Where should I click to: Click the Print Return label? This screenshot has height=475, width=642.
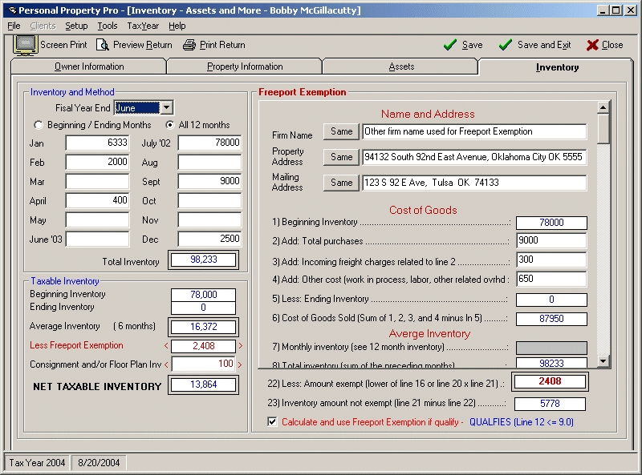(x=222, y=45)
